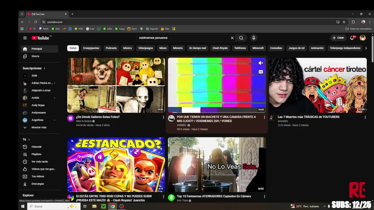Select the Creepypastas chip

click(91, 48)
